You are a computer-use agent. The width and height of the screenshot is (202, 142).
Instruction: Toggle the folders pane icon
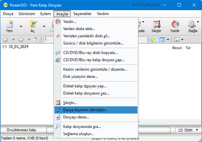pyautogui.click(x=153, y=40)
